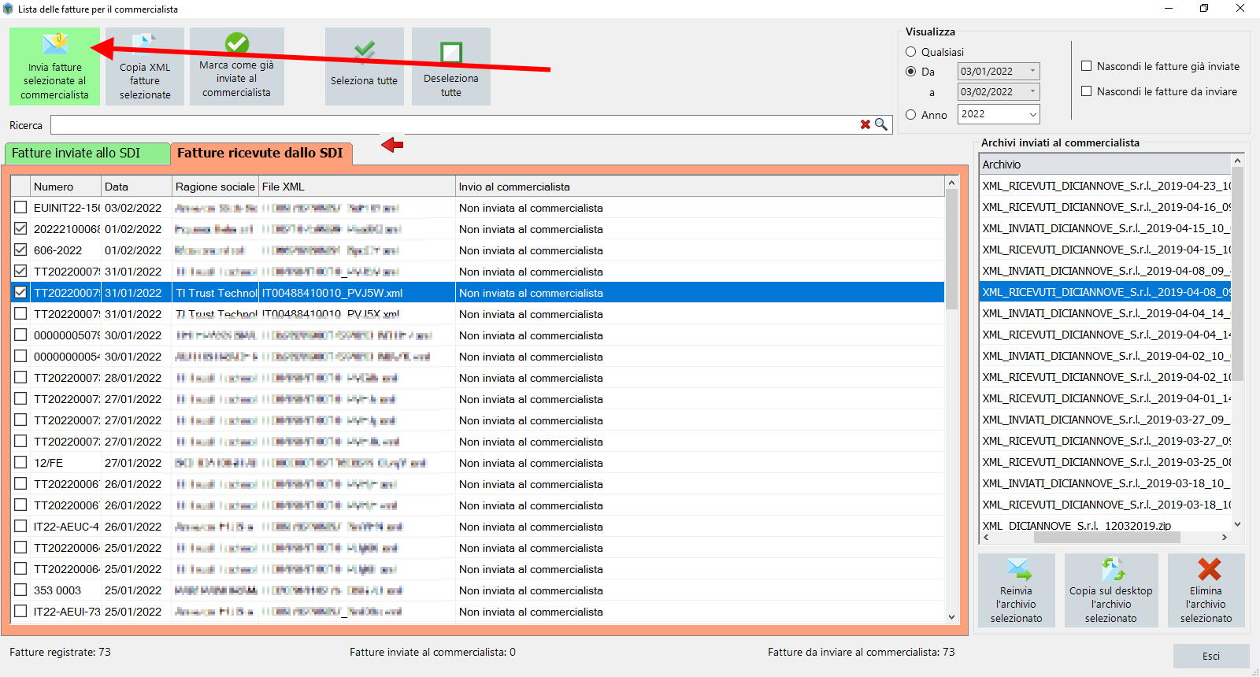Click Invia fatture selezionate al commercialista icon

[55, 43]
